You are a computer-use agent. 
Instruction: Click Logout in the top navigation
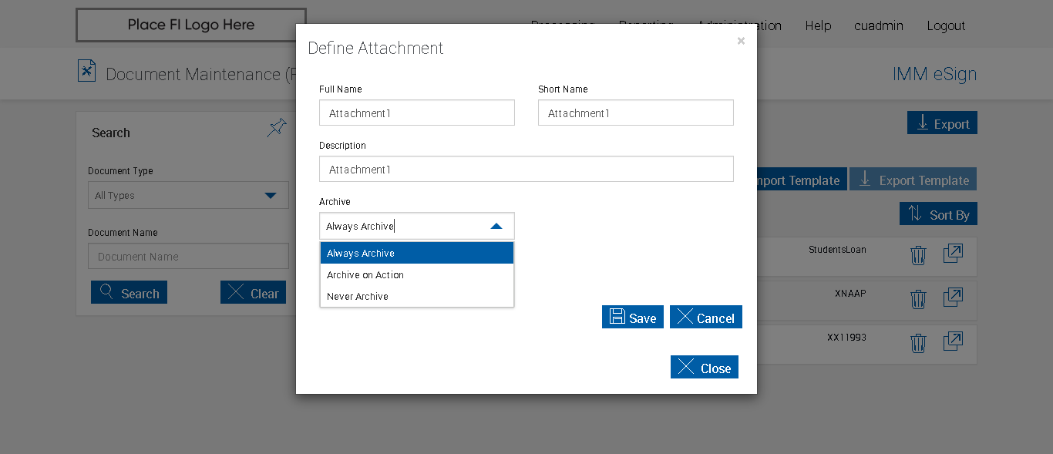tap(946, 25)
